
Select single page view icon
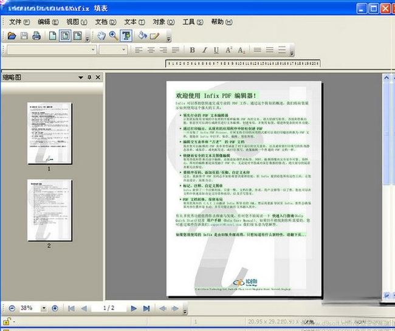(53, 36)
